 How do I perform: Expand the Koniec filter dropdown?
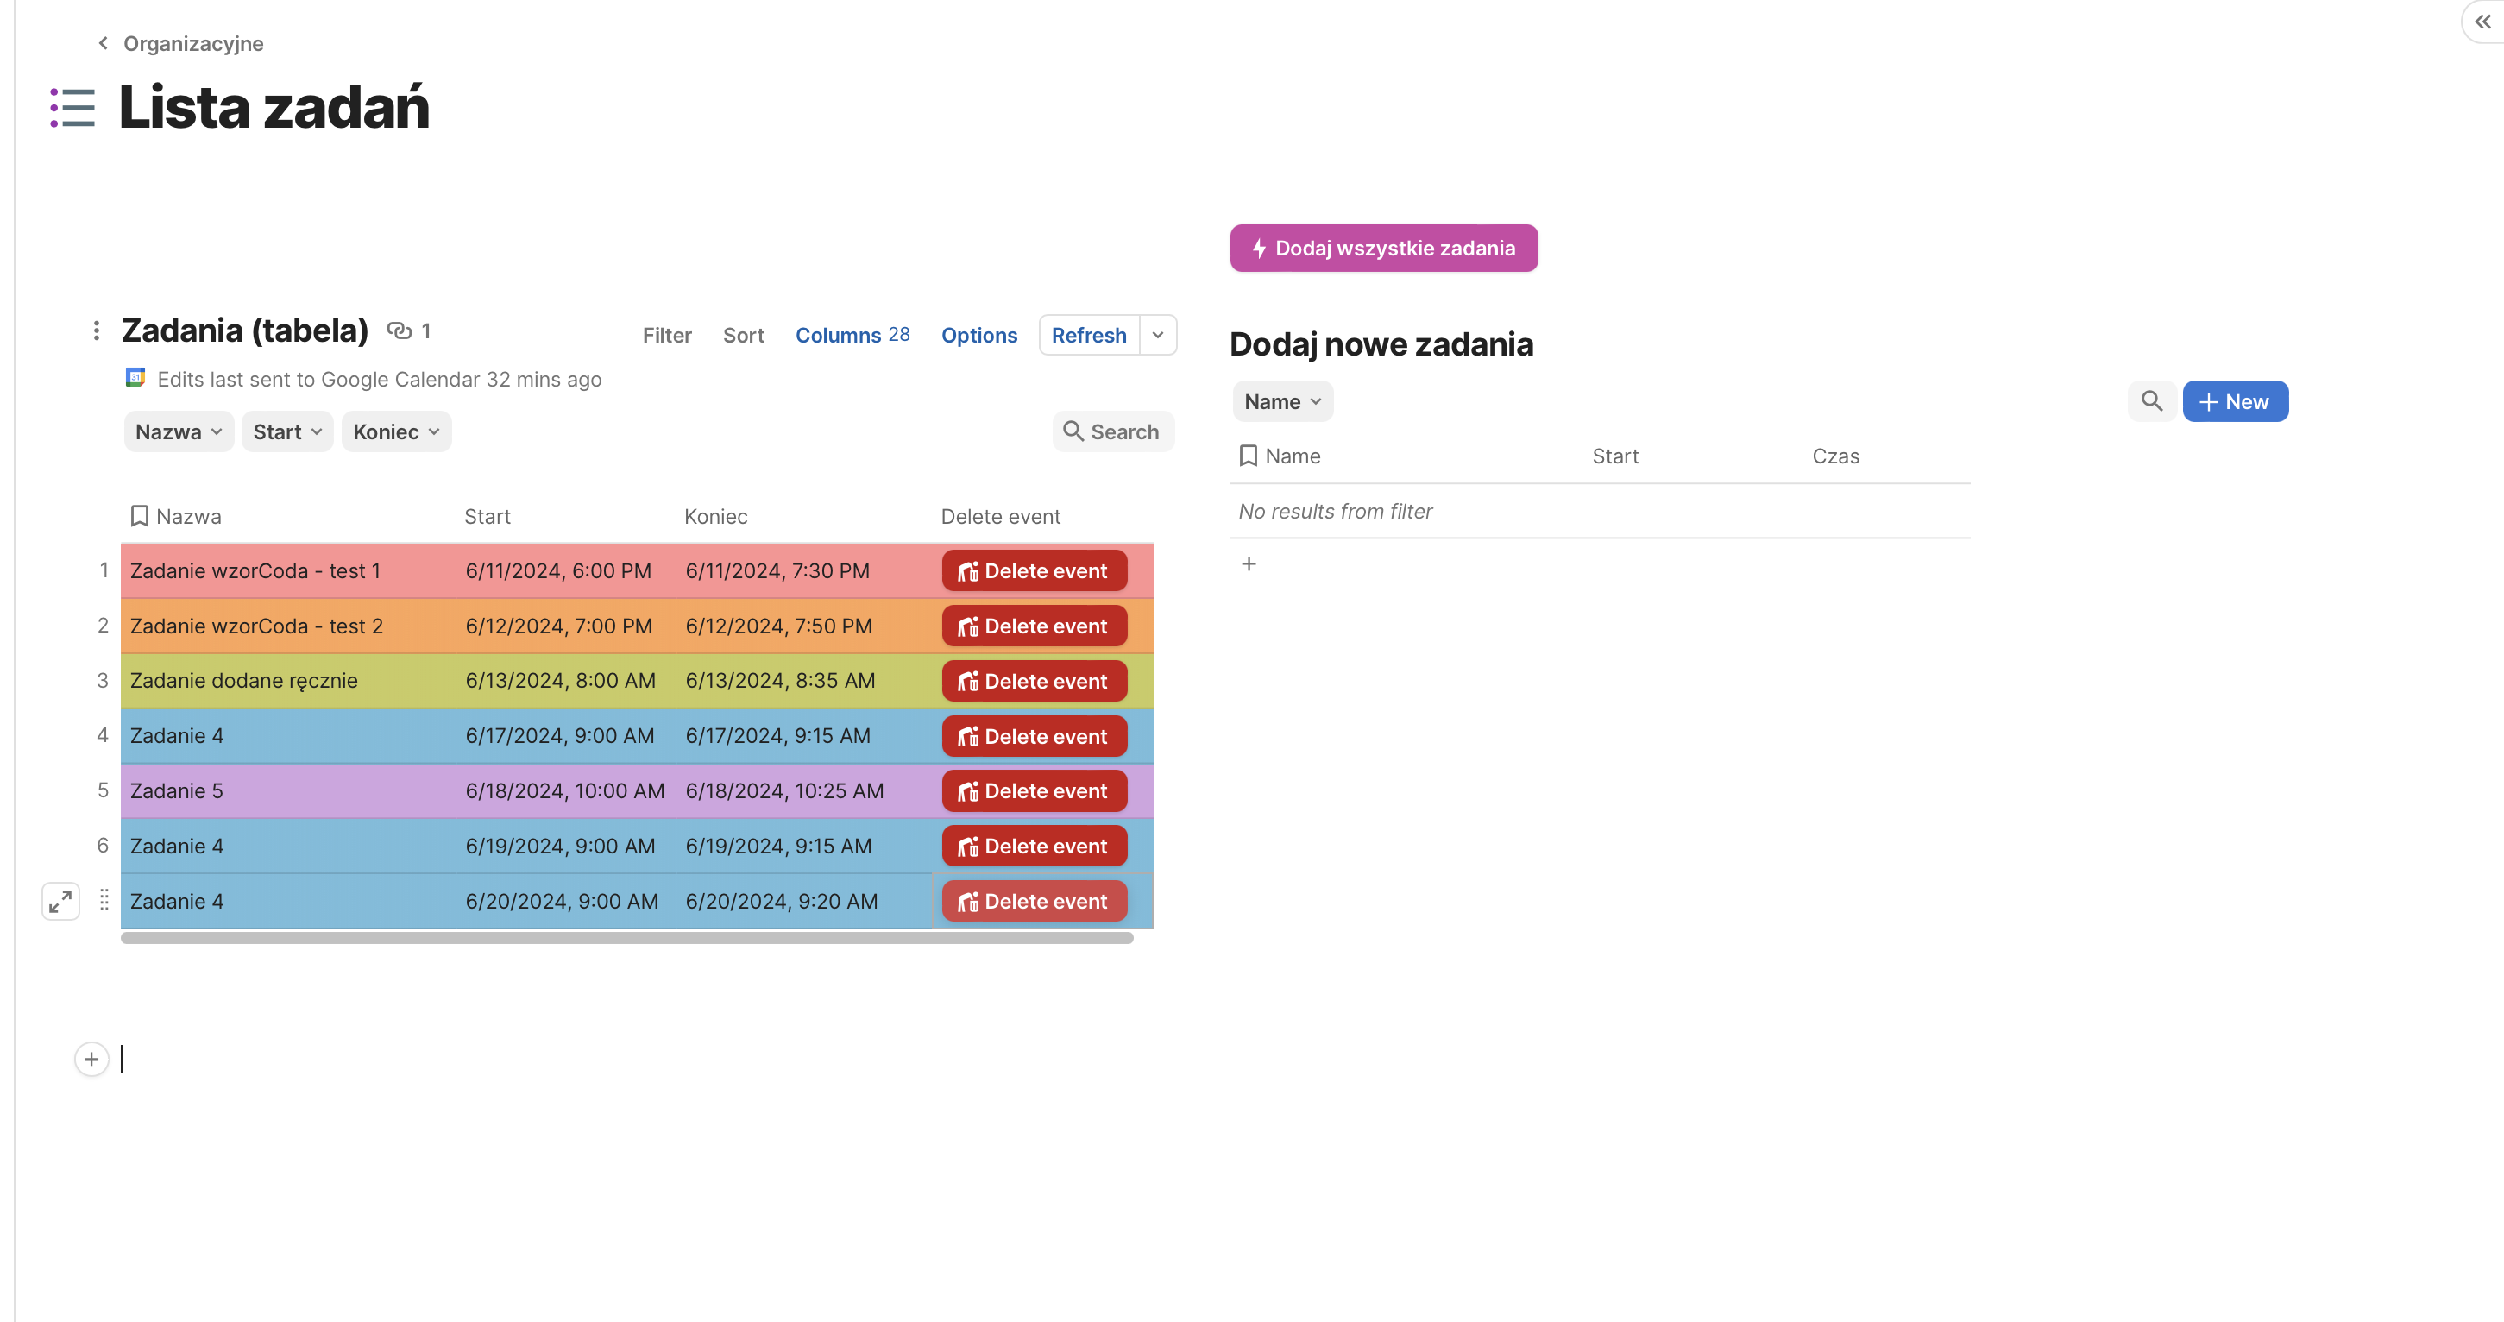[x=396, y=431]
